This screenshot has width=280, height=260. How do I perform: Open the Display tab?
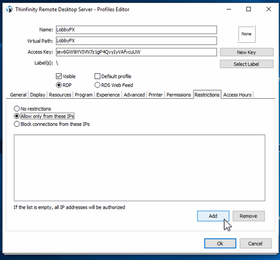(x=38, y=95)
